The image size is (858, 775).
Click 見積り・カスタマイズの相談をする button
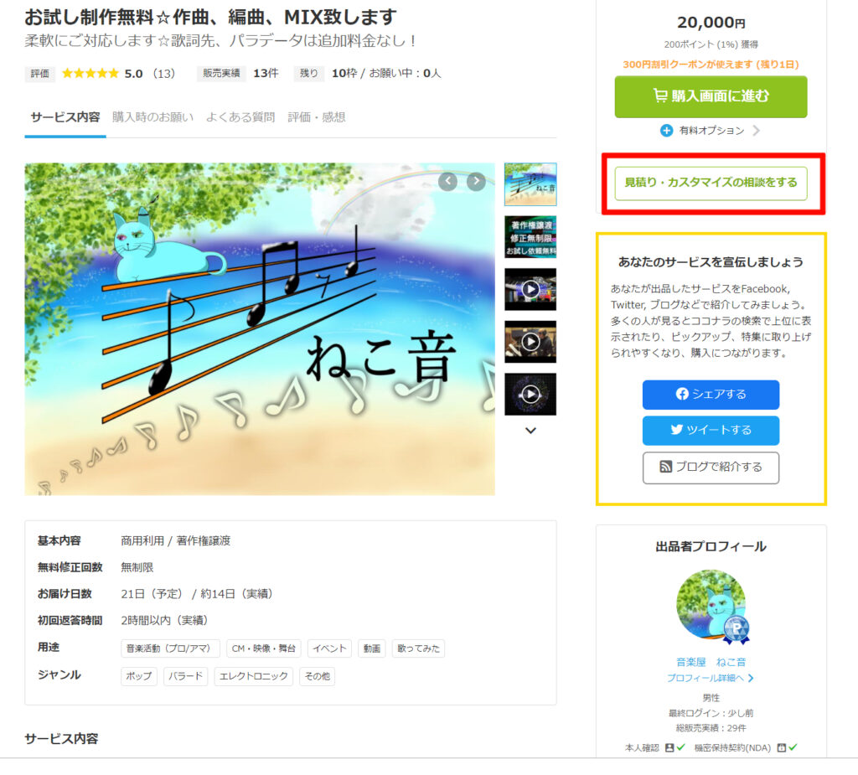click(x=711, y=183)
